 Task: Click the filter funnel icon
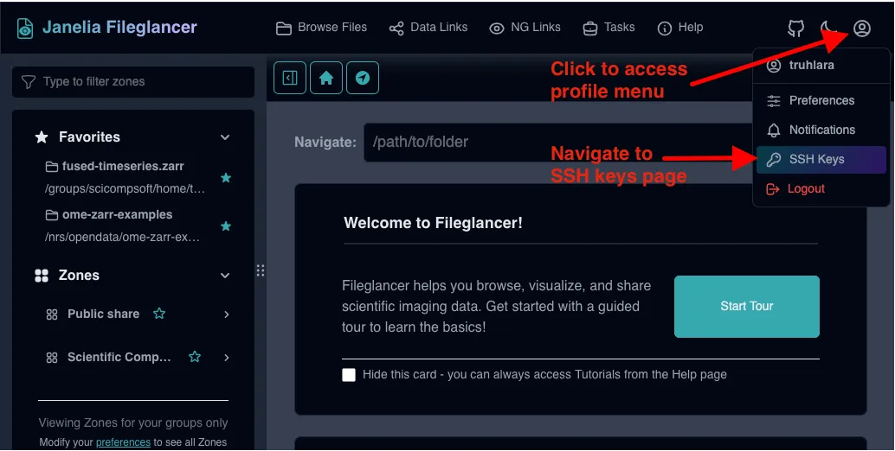(x=29, y=82)
